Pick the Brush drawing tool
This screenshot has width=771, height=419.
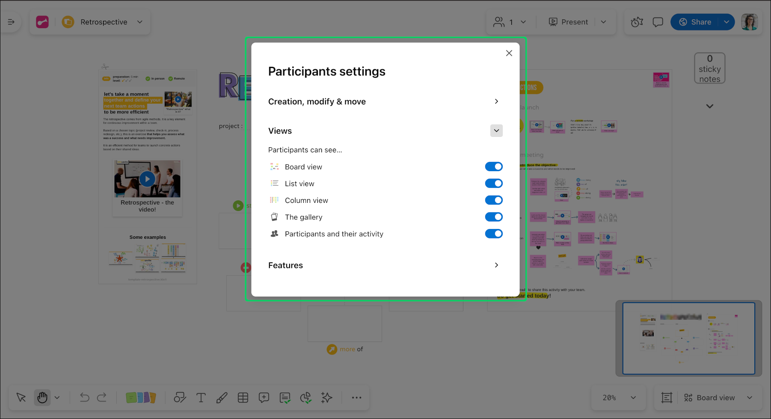point(222,398)
